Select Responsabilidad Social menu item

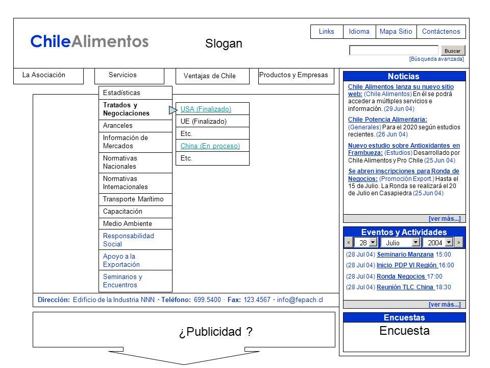(135, 240)
